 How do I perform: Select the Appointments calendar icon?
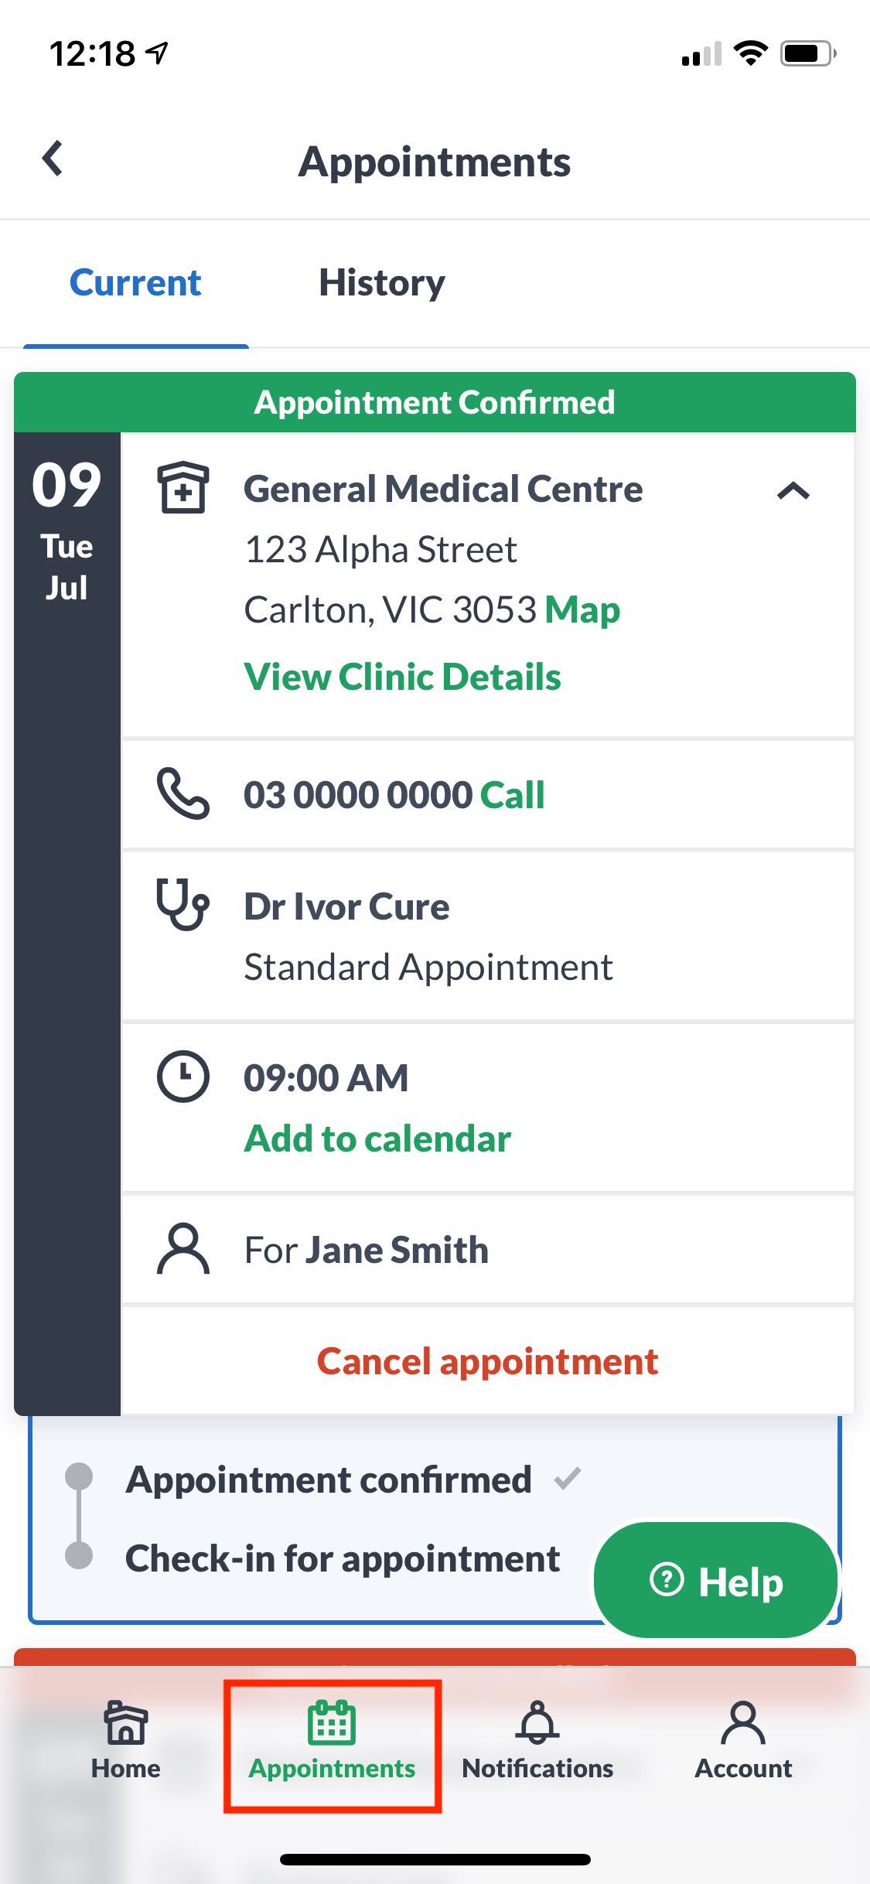pos(332,1722)
